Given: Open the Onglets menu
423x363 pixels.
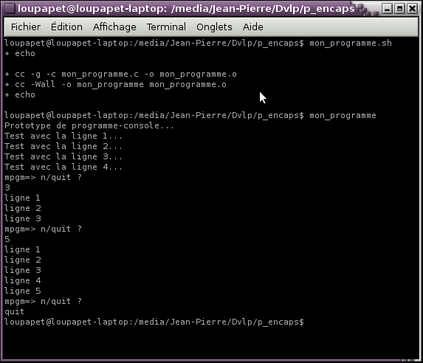Looking at the screenshot, I should click(x=214, y=27).
